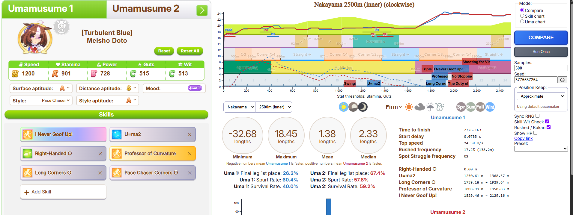
Task: Select the Uma chart mode radio button
Action: [x=522, y=22]
